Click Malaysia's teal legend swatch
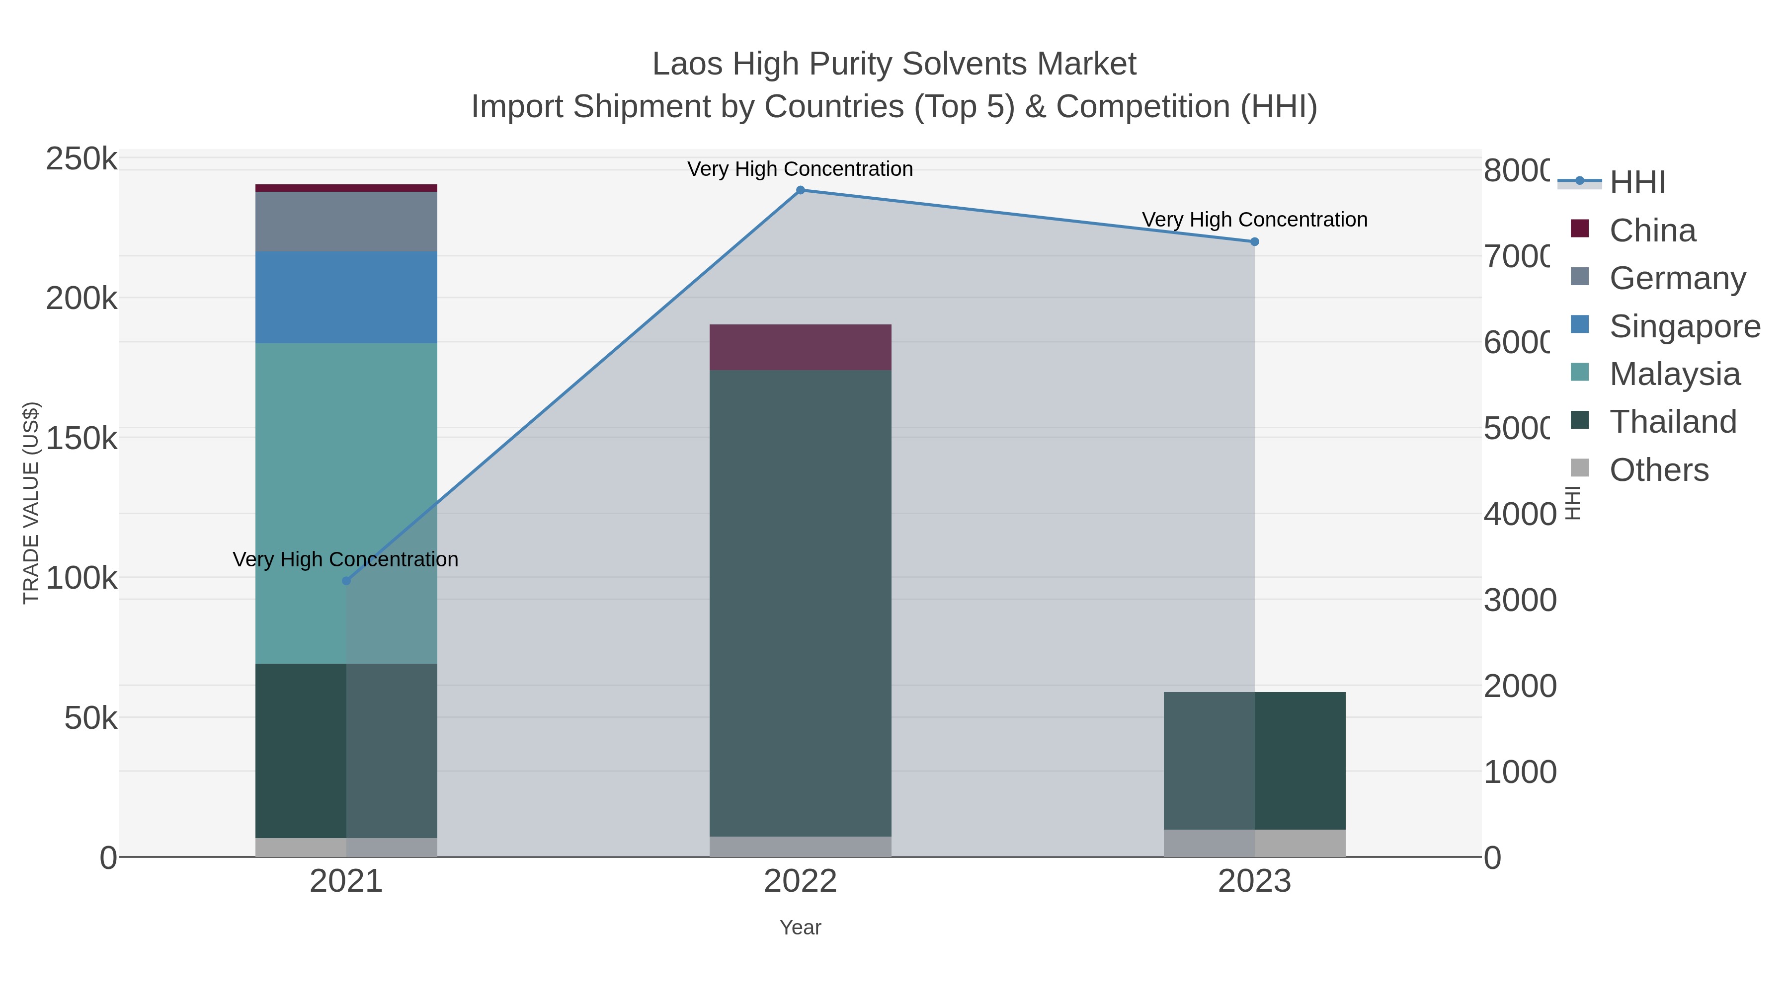This screenshot has height=1006, width=1789. [x=1579, y=372]
